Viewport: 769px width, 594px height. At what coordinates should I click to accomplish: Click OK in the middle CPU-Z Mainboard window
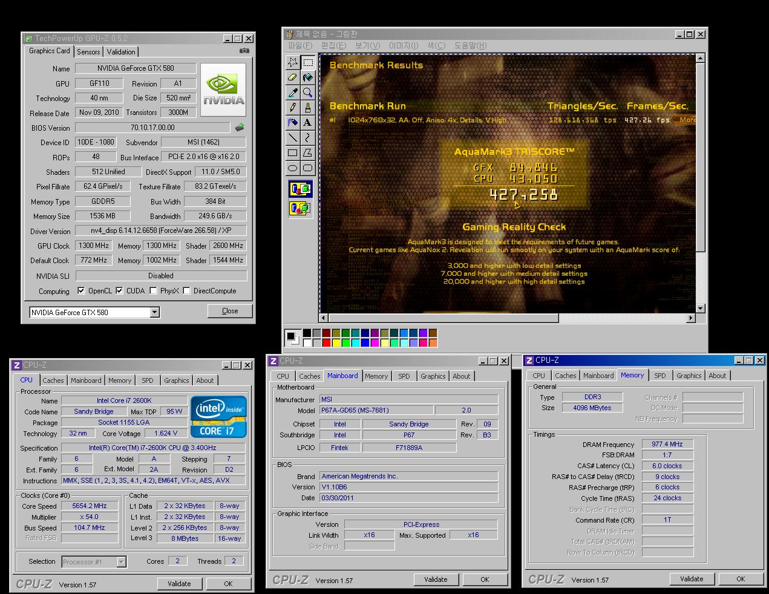pos(485,579)
